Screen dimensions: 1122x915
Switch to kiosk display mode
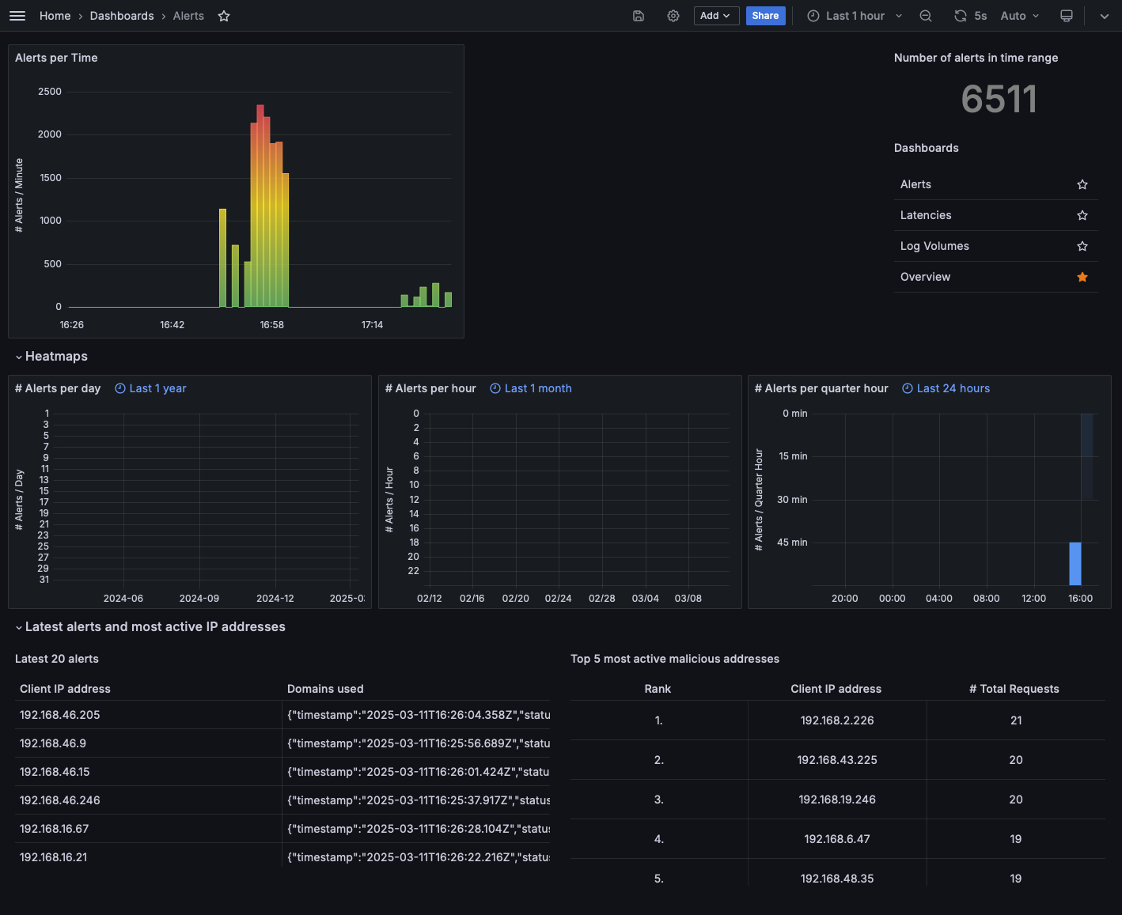[x=1067, y=16]
